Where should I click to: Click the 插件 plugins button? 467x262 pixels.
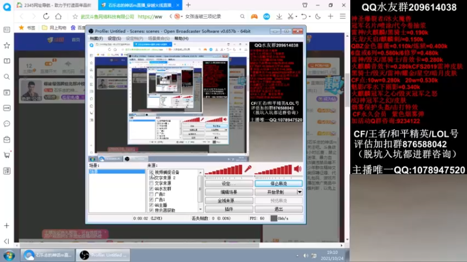pos(229,209)
